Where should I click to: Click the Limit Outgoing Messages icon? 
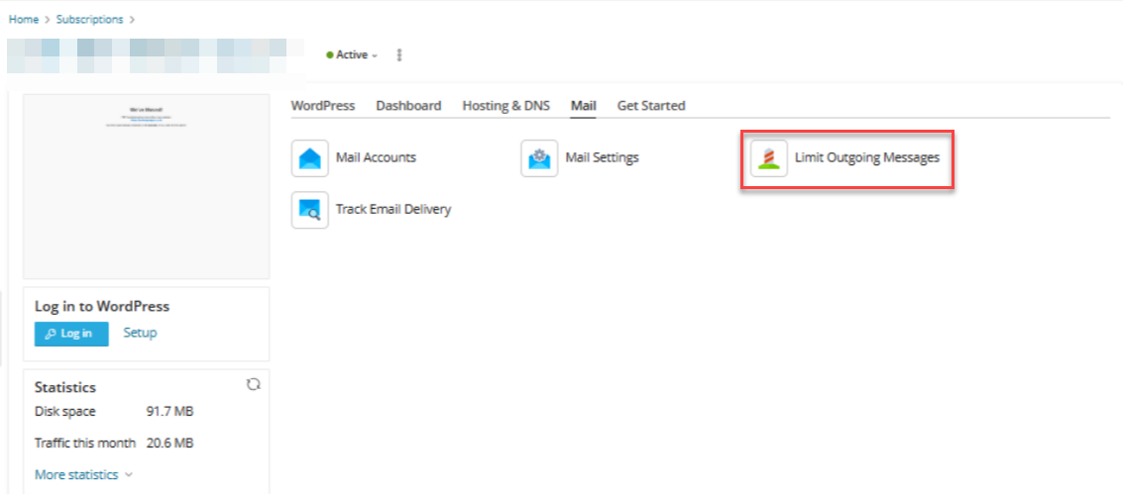tap(768, 158)
